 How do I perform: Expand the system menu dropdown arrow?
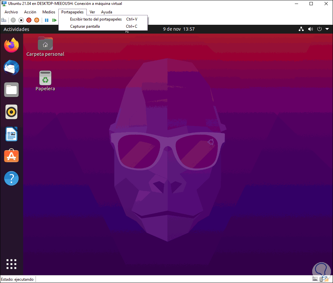point(327,29)
